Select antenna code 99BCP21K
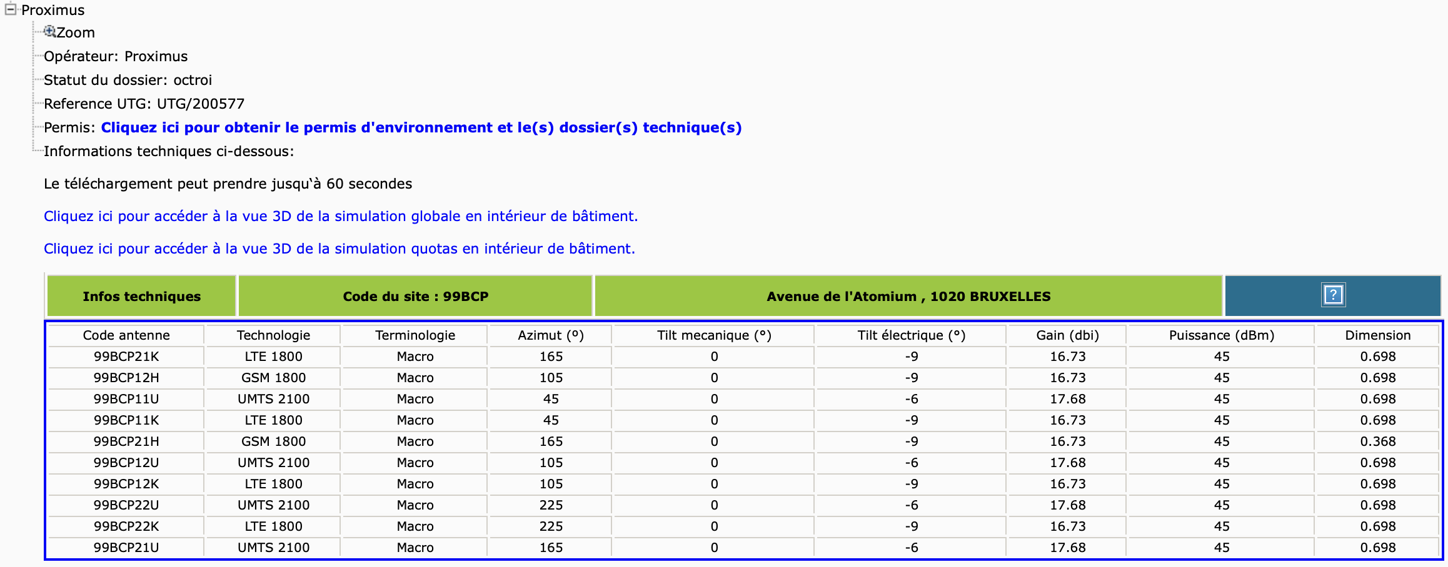 click(126, 357)
